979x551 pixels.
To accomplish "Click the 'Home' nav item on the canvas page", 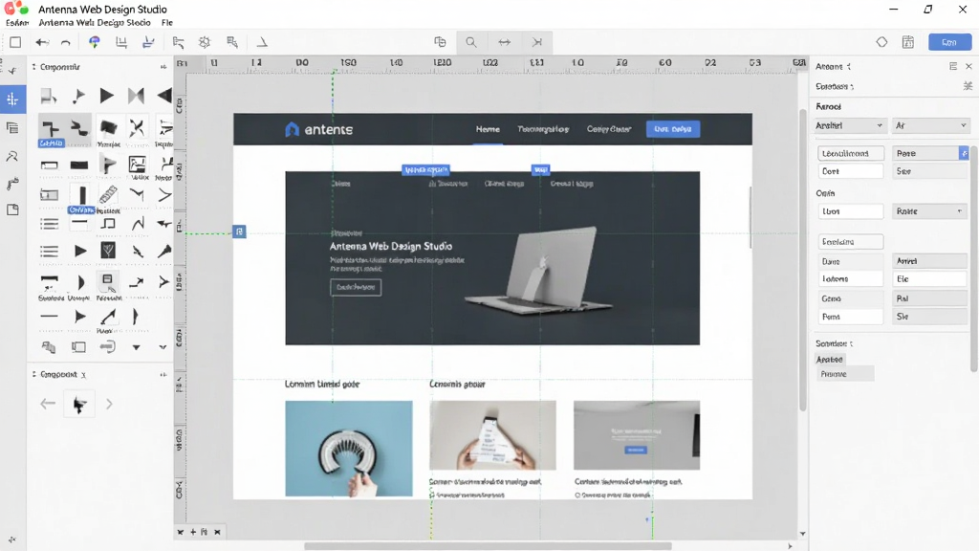I will pyautogui.click(x=488, y=129).
